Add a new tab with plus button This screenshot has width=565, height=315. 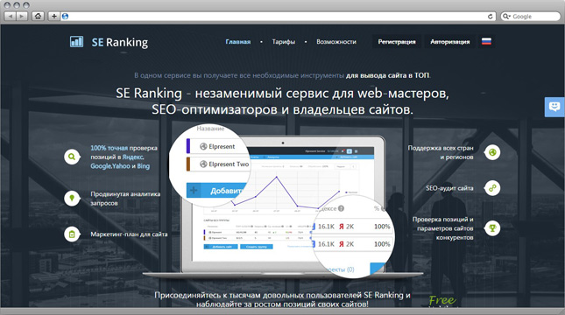(53, 17)
